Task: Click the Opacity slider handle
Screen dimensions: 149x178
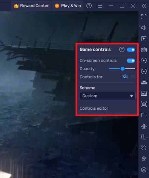Action: pyautogui.click(x=123, y=69)
